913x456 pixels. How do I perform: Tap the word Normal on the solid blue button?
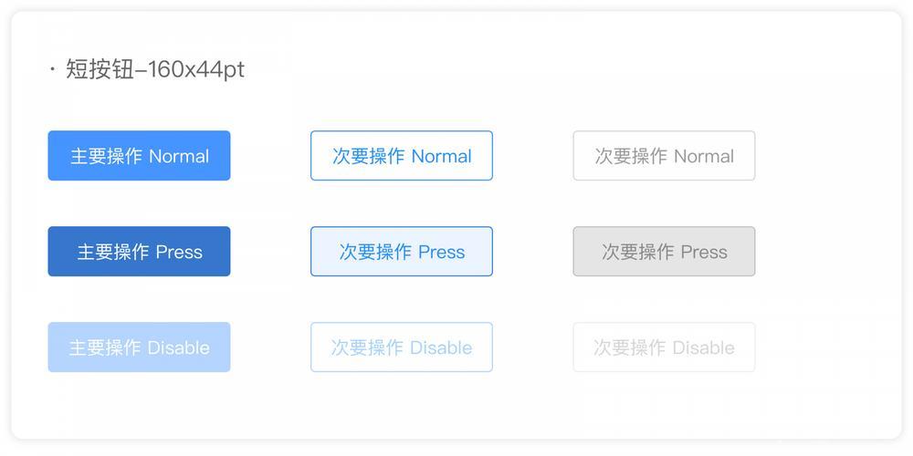click(x=179, y=156)
